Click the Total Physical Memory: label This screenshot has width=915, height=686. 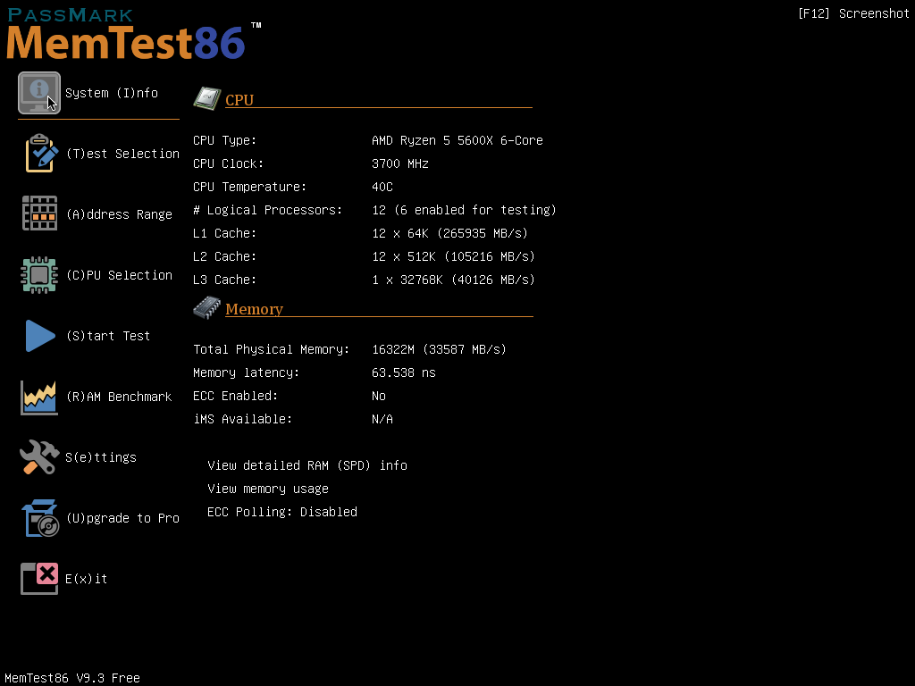(x=272, y=349)
